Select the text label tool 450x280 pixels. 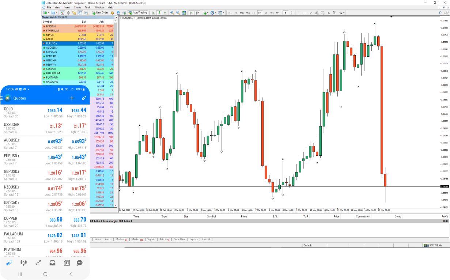(329, 13)
